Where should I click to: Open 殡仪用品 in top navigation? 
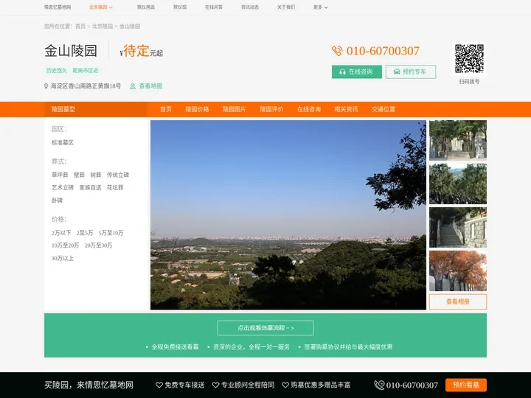[146, 7]
